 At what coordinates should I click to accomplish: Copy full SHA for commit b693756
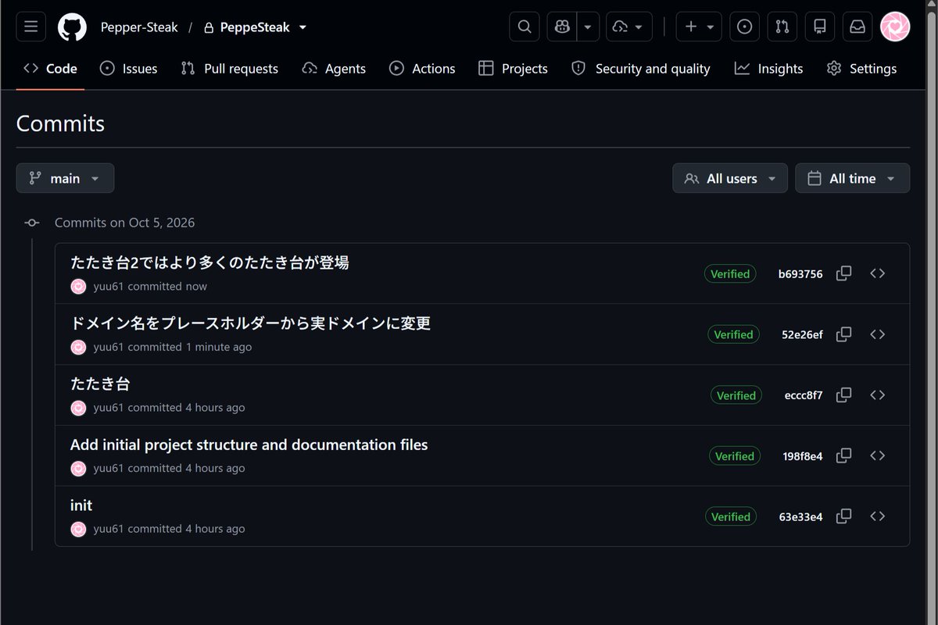(x=844, y=273)
